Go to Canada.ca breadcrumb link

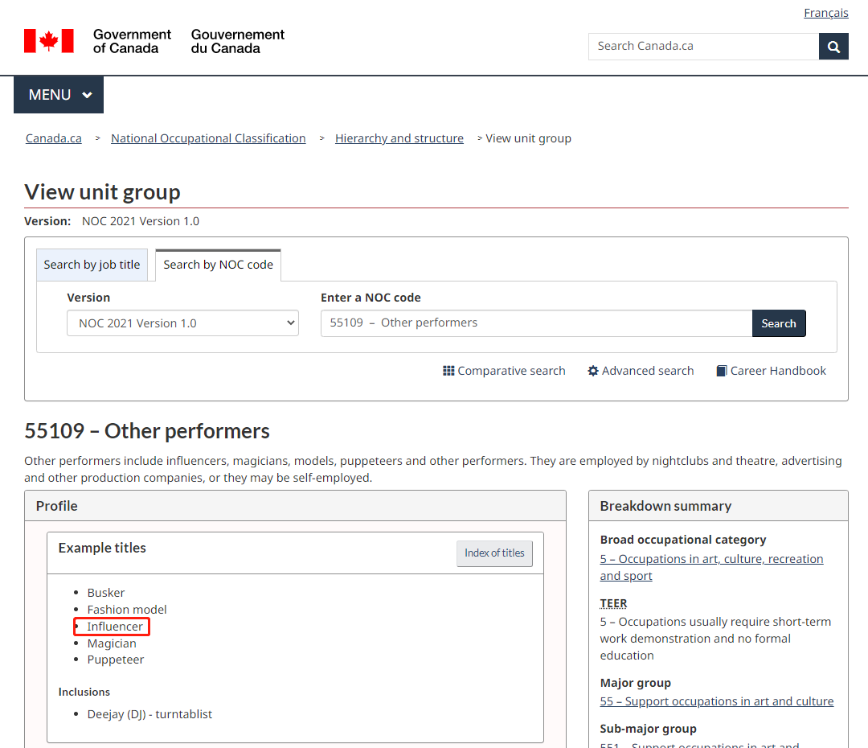[54, 138]
